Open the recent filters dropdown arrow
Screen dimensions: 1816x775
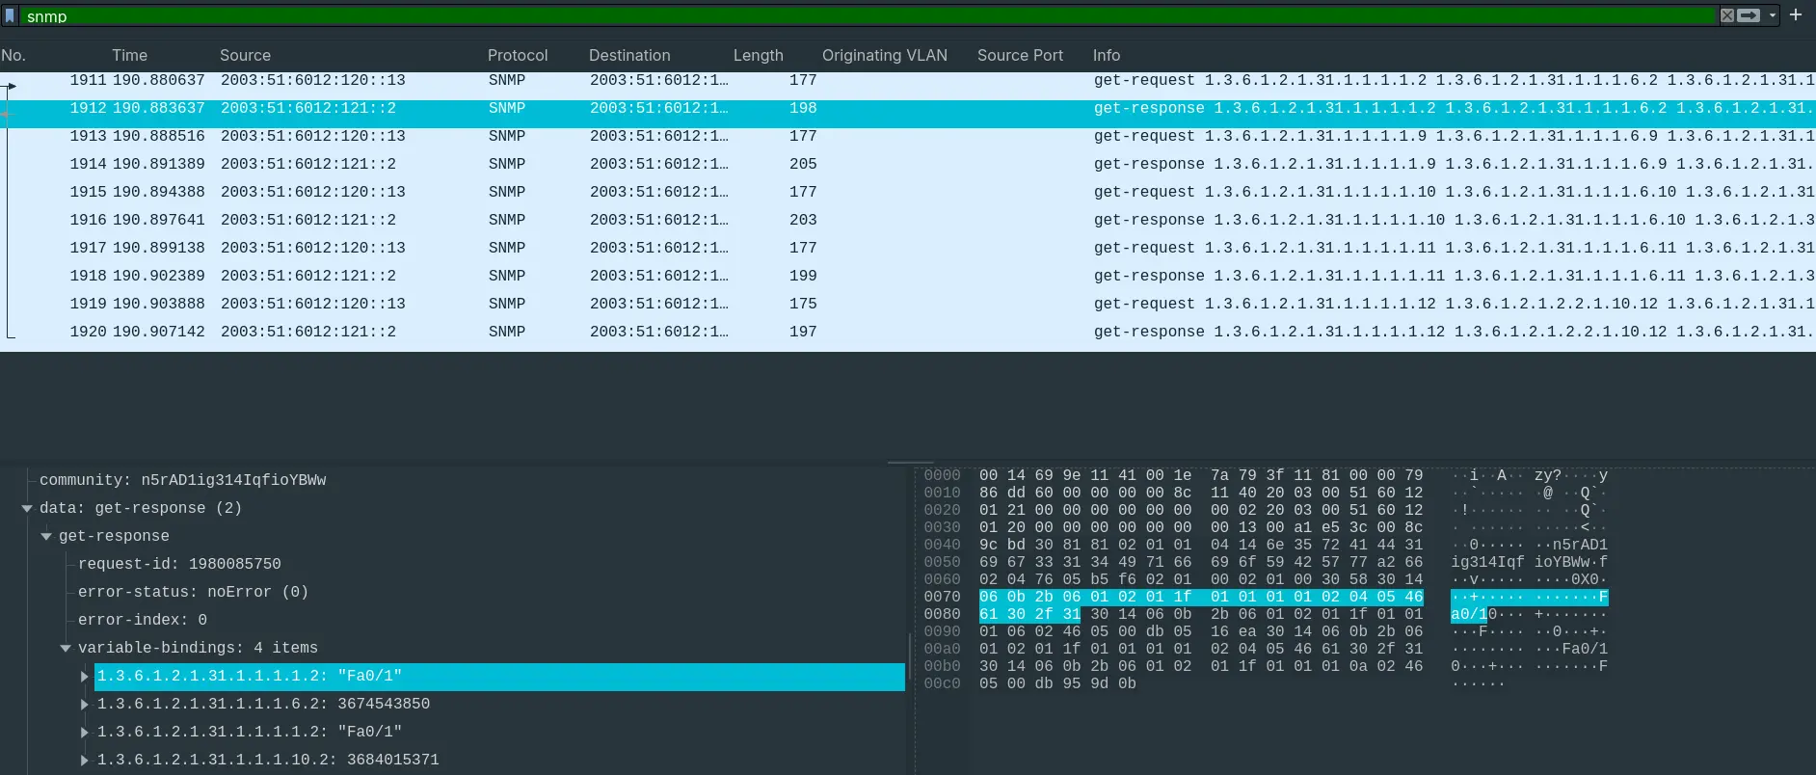pyautogui.click(x=1772, y=15)
